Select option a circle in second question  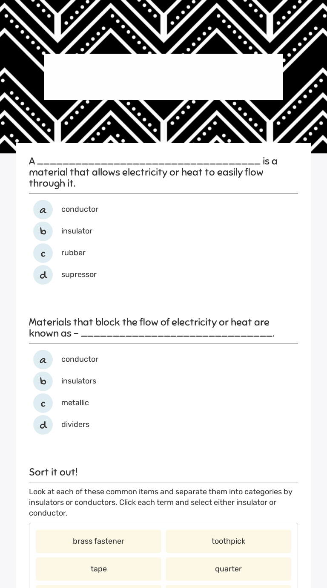point(43,360)
